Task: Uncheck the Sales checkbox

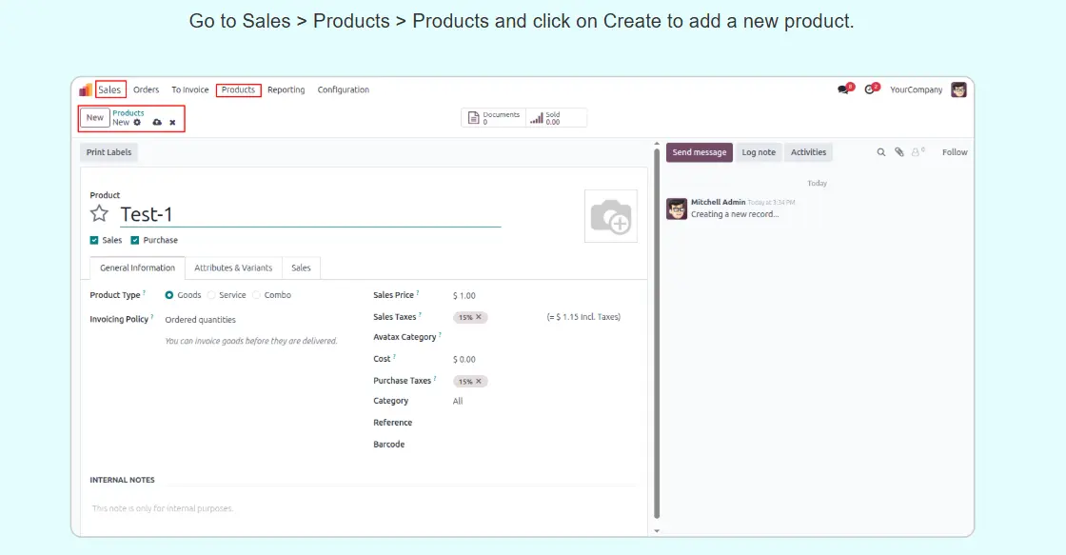Action: coord(94,241)
